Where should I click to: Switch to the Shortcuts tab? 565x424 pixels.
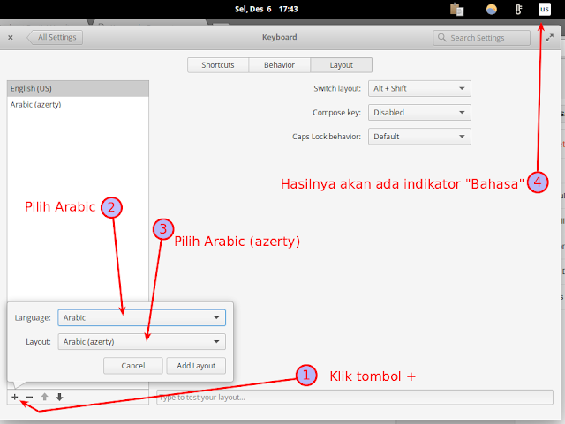click(218, 65)
